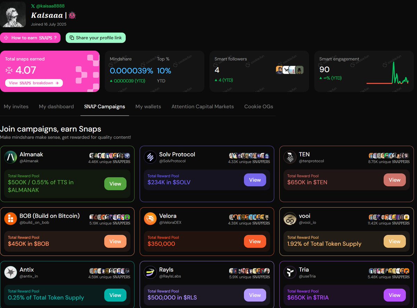Click Tria snapper avatars row
This screenshot has height=308, width=417.
389,271
